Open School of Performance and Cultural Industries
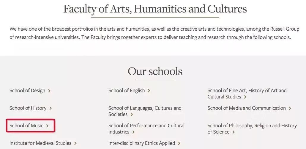 click(x=146, y=126)
